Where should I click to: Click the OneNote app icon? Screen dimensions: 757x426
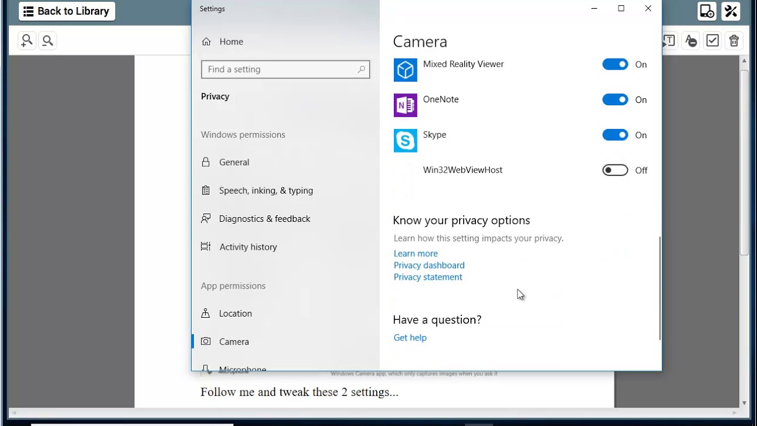405,105
